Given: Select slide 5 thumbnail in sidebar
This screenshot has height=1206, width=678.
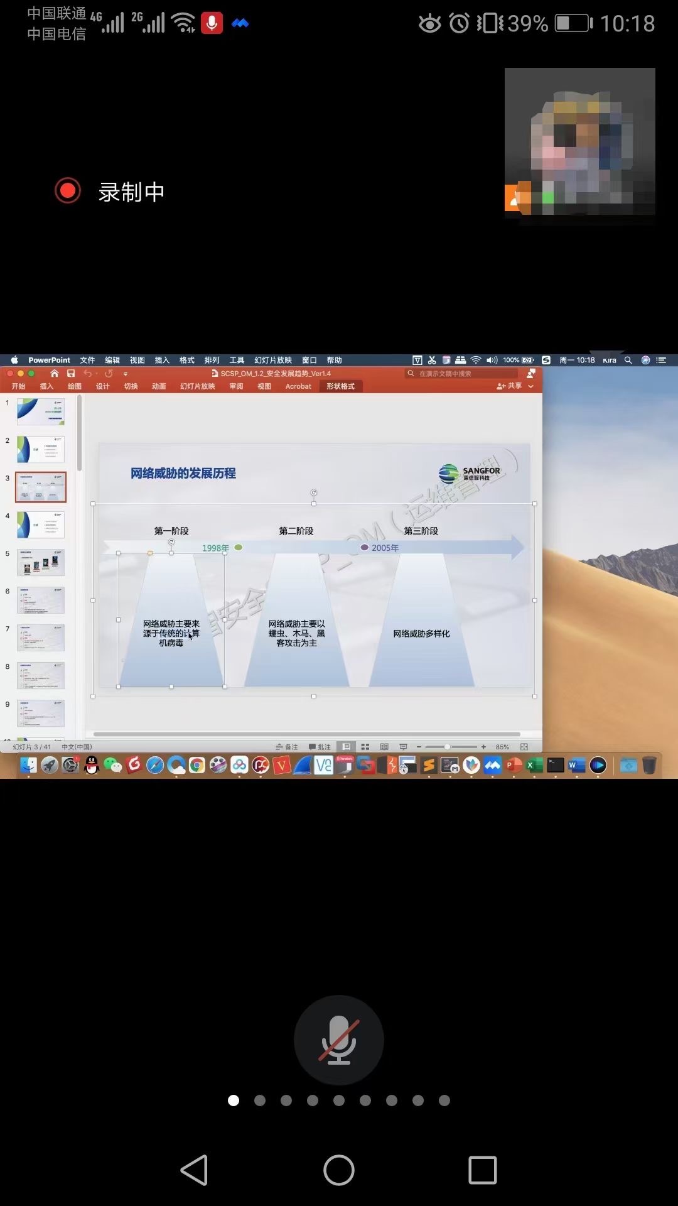Looking at the screenshot, I should coord(41,562).
